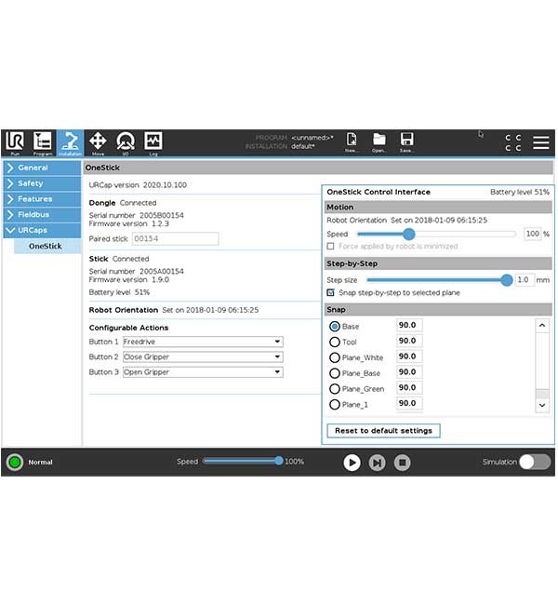Edit the Plane_1 angle value
558x605 pixels.
pyautogui.click(x=409, y=403)
